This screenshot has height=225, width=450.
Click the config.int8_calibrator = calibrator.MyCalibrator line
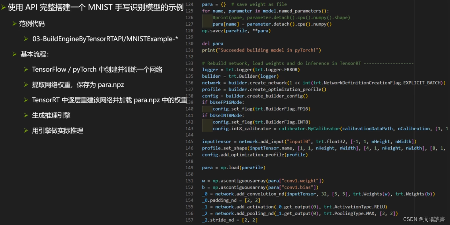pos(330,128)
